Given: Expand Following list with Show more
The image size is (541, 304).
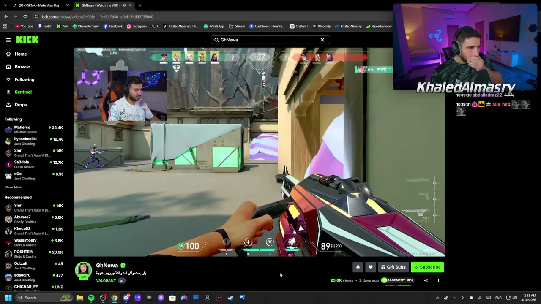Looking at the screenshot, I should (x=14, y=187).
